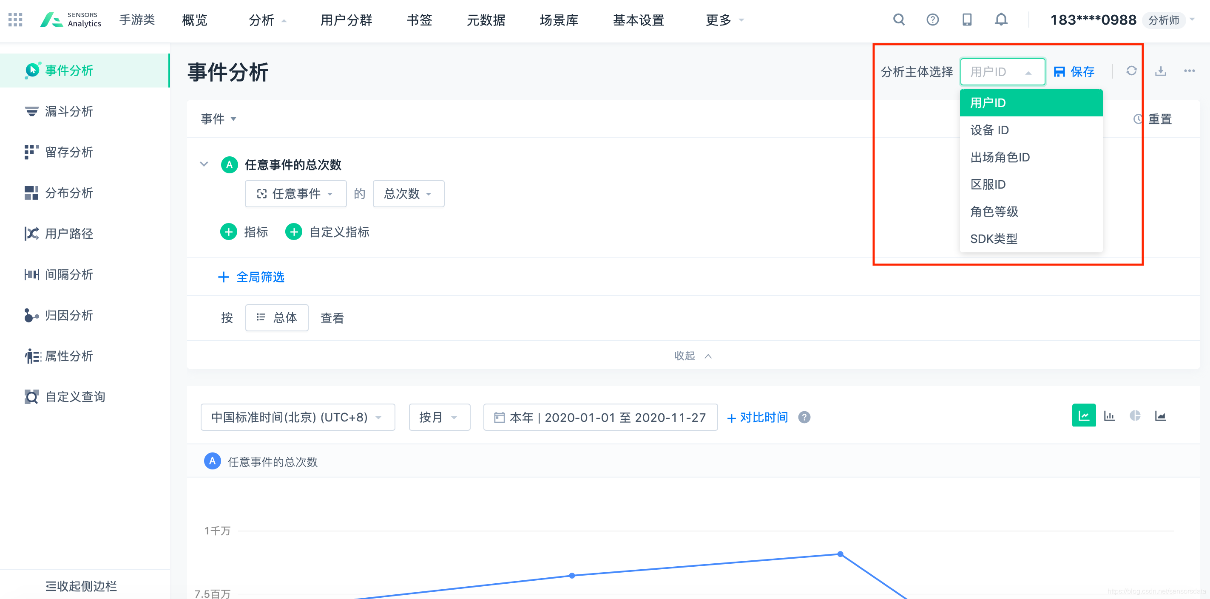Go to 用户分群 tab

coord(346,20)
